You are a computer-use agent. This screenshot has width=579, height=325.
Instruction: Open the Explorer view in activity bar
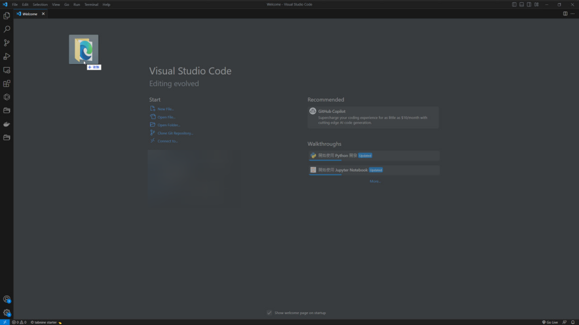(7, 16)
